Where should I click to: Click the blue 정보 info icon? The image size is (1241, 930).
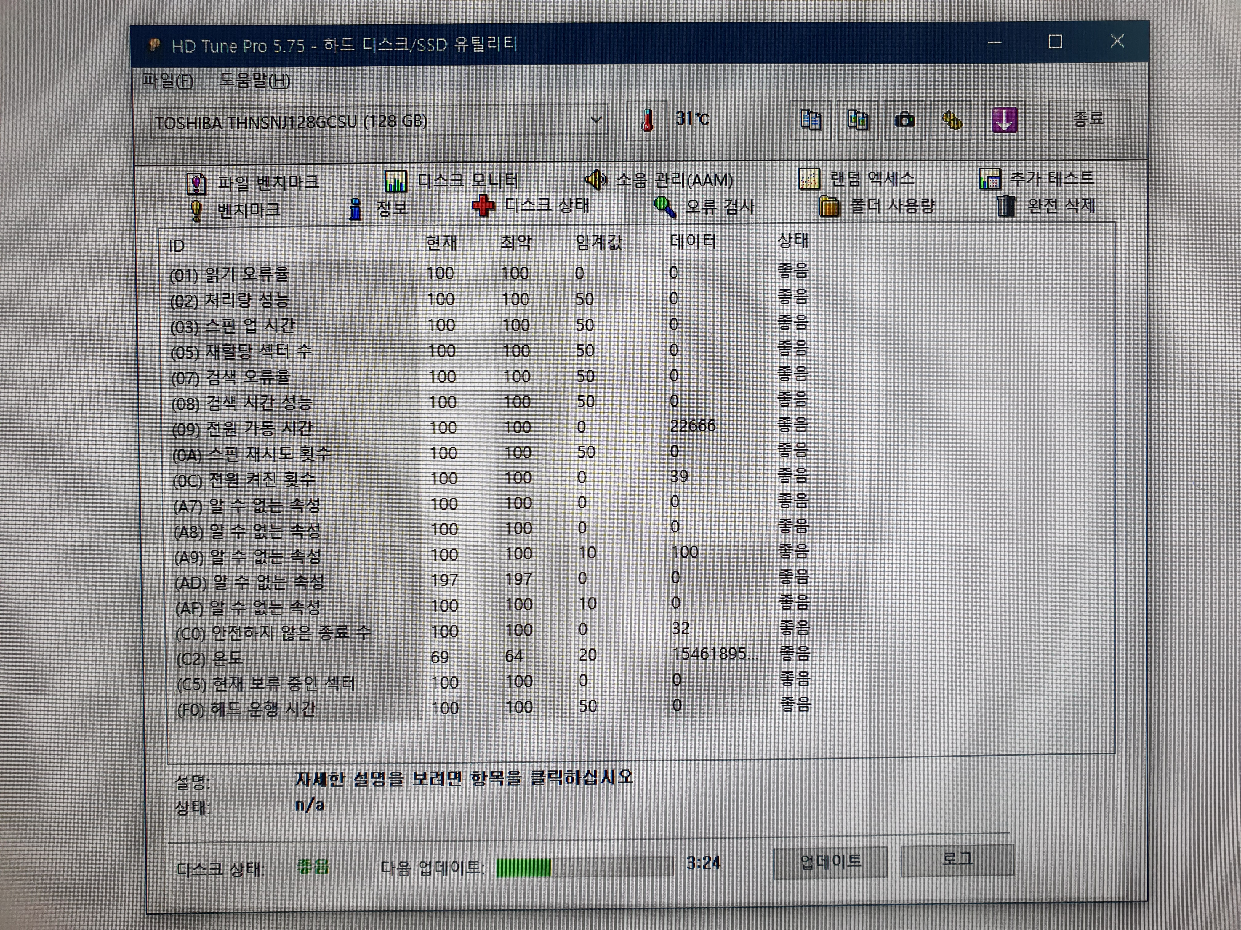click(x=356, y=209)
